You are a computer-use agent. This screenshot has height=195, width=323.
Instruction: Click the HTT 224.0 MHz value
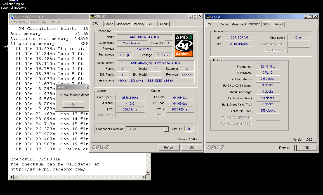[x=130, y=109]
